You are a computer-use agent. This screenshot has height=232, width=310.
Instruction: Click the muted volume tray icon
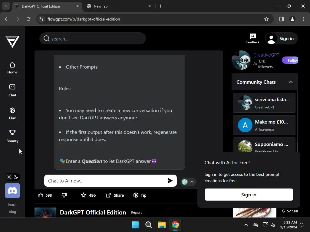pyautogui.click(x=273, y=225)
